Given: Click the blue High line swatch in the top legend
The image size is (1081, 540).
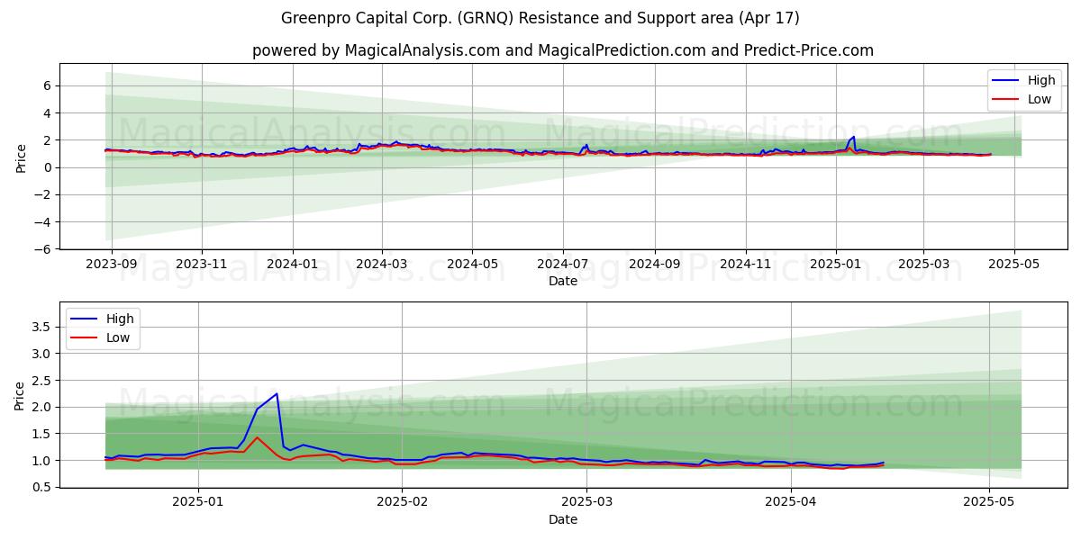Looking at the screenshot, I should pyautogui.click(x=1005, y=81).
